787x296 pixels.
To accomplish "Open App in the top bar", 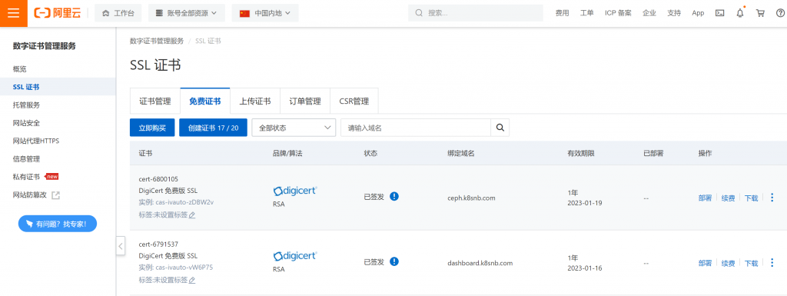I will (x=698, y=13).
